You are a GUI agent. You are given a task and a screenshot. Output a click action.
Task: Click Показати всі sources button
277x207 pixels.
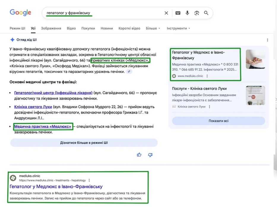coord(219,121)
